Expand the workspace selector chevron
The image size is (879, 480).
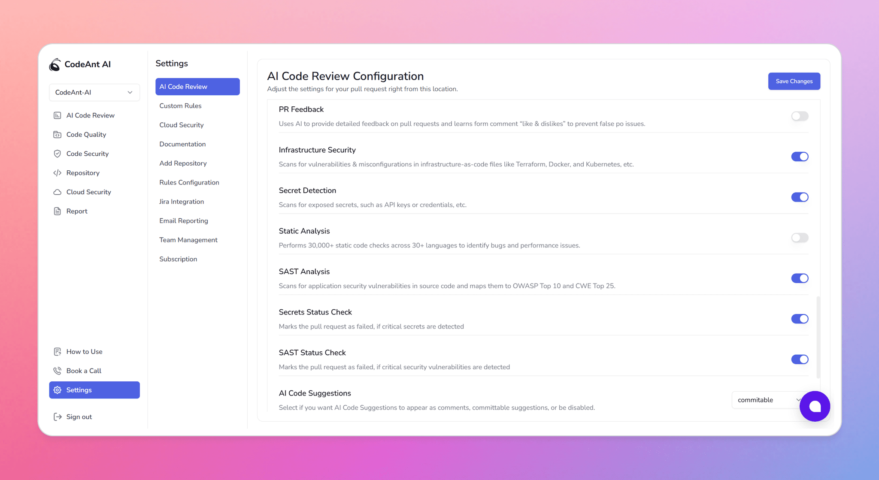pos(130,92)
